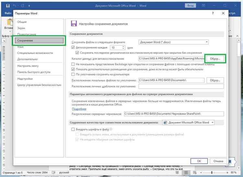Click the ruler tab selector L icon

(x=4, y=41)
